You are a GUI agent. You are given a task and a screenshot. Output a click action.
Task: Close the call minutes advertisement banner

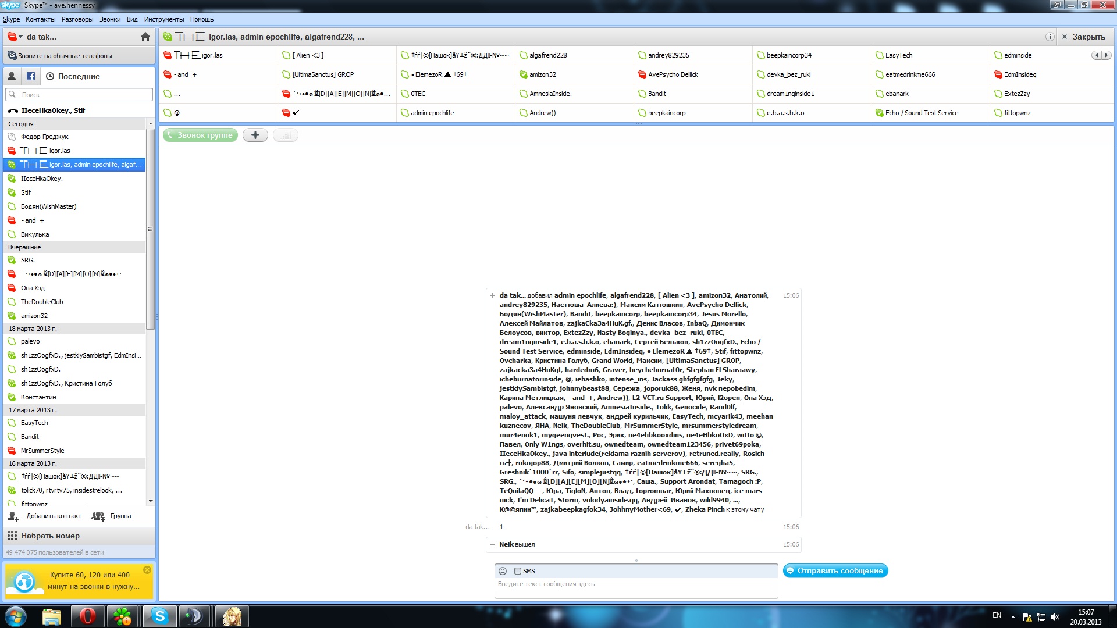point(147,570)
